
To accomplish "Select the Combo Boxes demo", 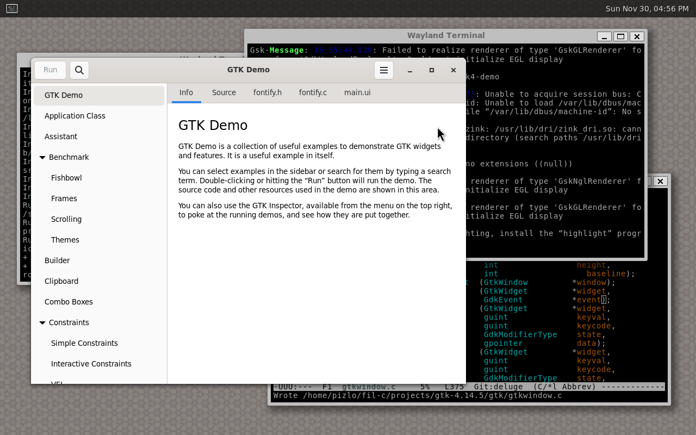I will point(68,302).
